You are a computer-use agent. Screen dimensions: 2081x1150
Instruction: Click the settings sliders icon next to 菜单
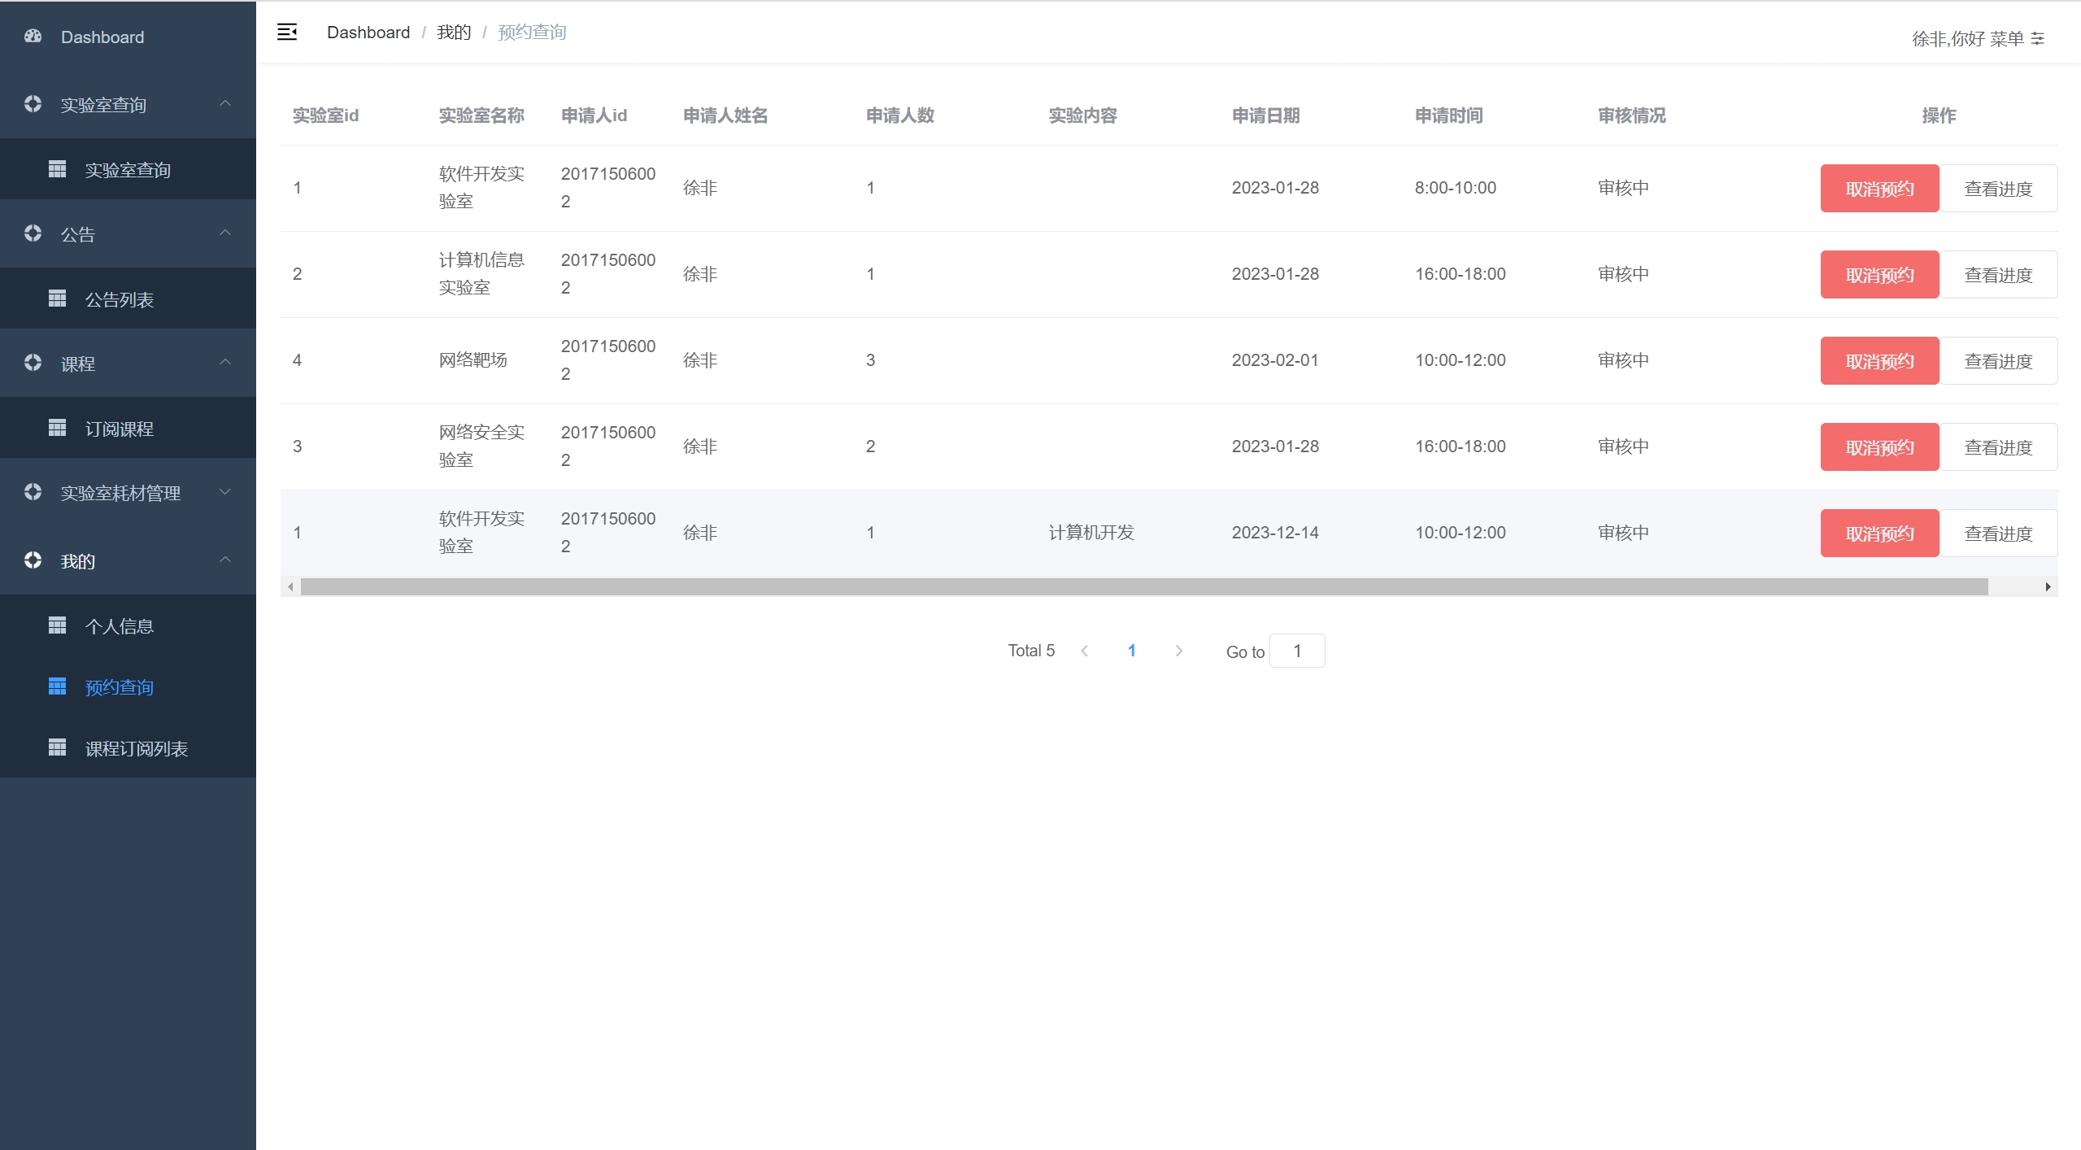(2037, 38)
